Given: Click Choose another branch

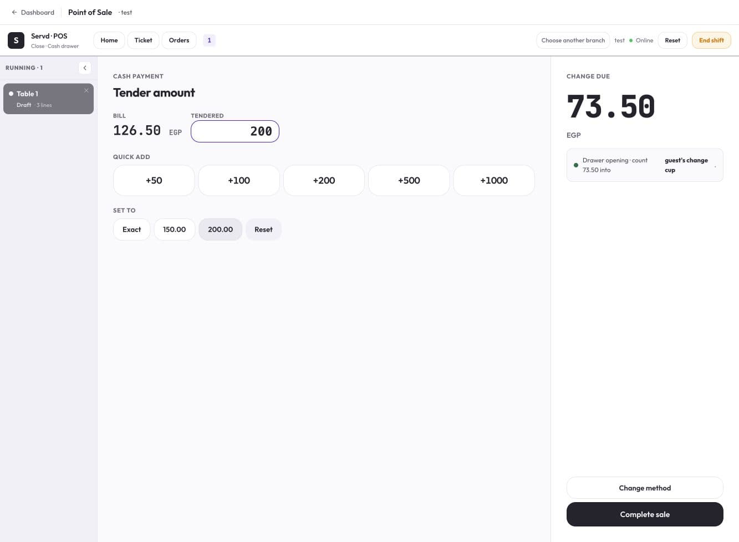Looking at the screenshot, I should pos(573,40).
